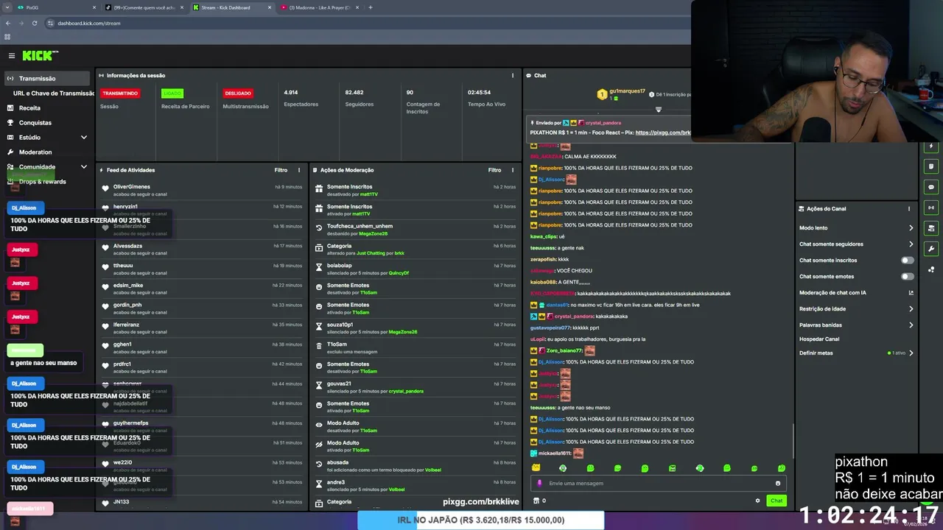Image resolution: width=943 pixels, height=530 pixels.
Task: Click the LIGADO partner revenue badge
Action: tap(172, 93)
